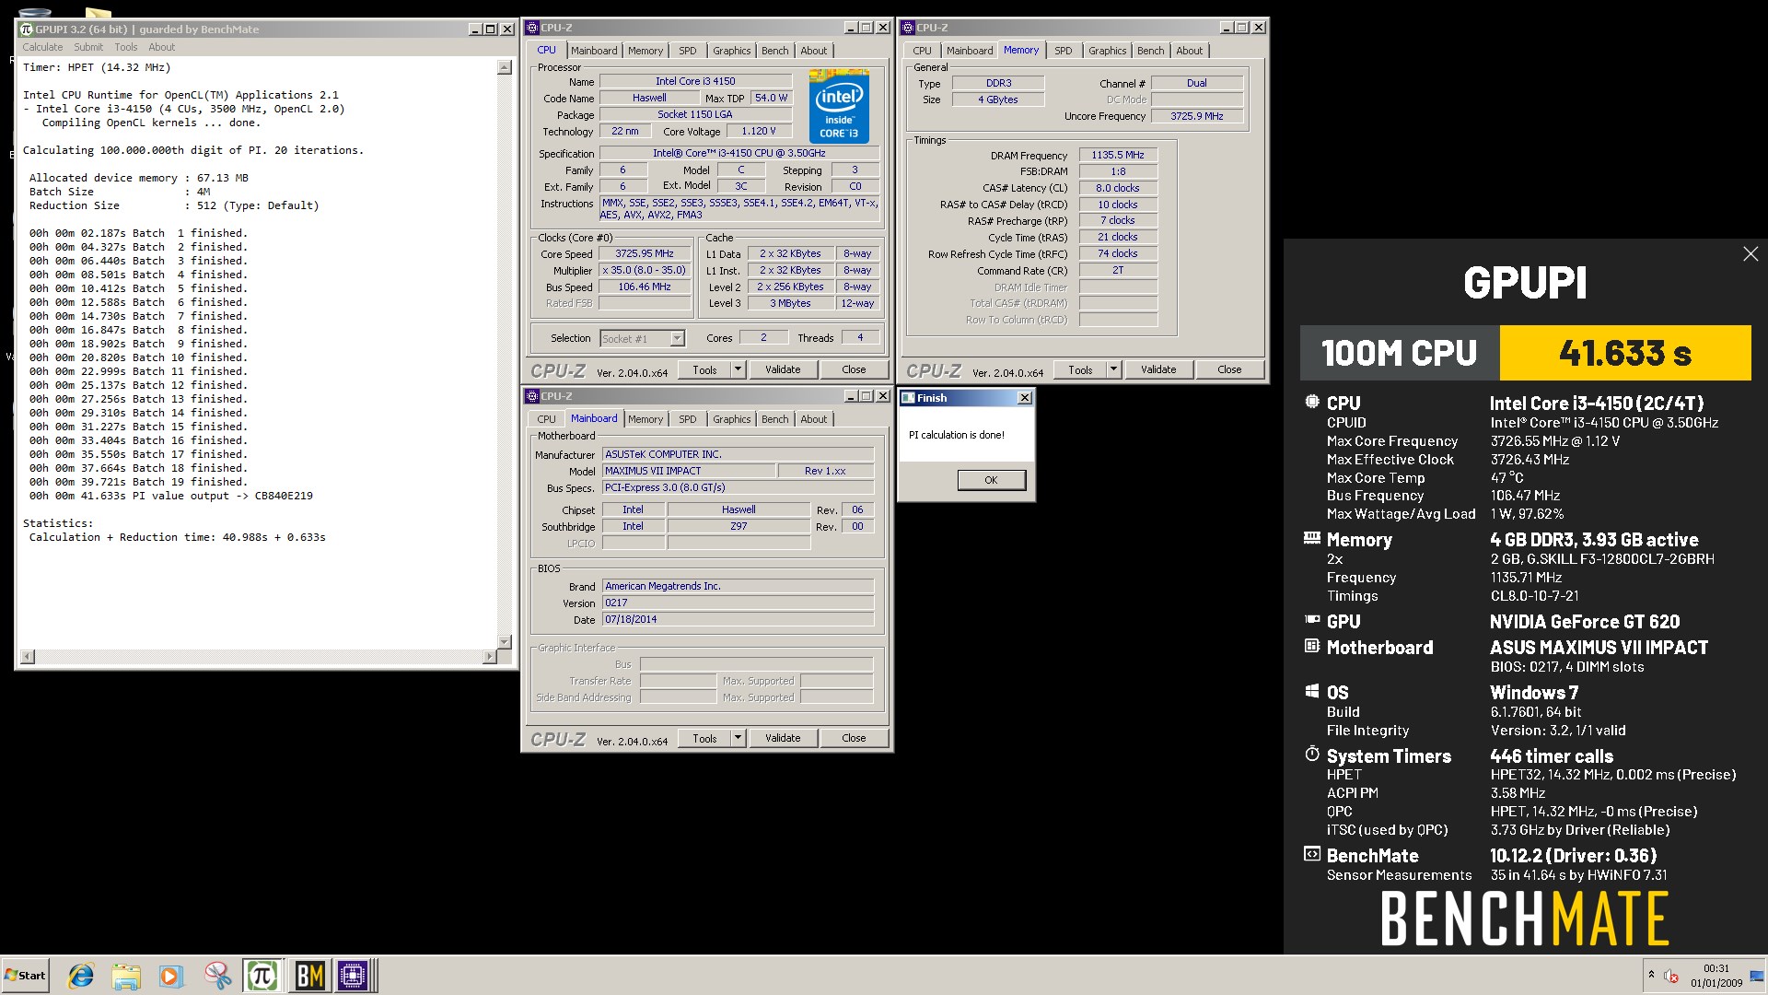Click GPUPI horizontal scrollbar left arrow
This screenshot has width=1768, height=995.
[x=28, y=657]
